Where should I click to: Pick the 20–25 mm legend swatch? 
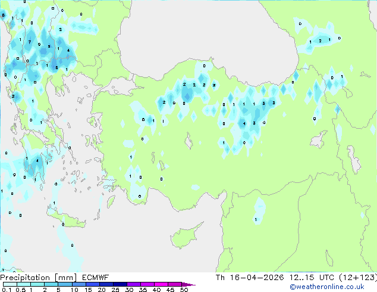click(106, 284)
